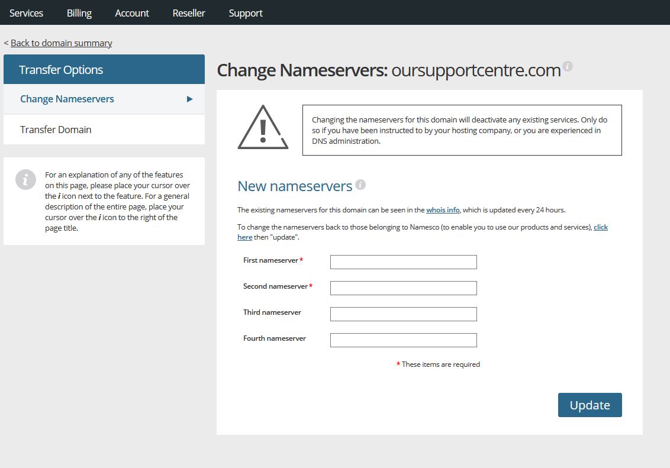Open the Support menu
This screenshot has height=468, width=670.
click(x=246, y=13)
